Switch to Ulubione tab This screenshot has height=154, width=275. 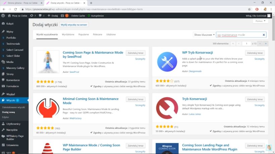[x=111, y=34]
